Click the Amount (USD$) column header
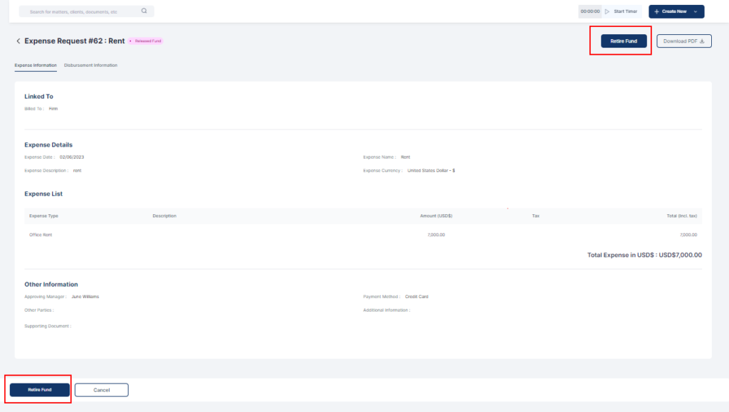This screenshot has height=412, width=729. point(436,216)
